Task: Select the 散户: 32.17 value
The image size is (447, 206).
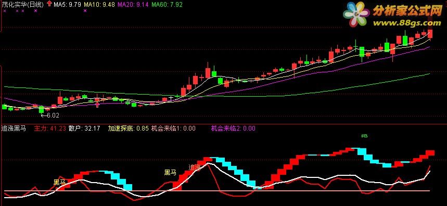Action: [x=84, y=128]
